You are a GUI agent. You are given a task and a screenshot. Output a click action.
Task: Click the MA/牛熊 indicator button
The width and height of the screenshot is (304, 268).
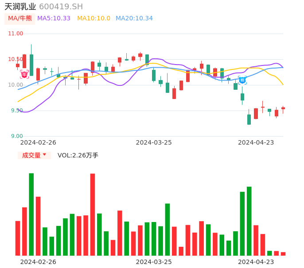pyautogui.click(x=20, y=19)
